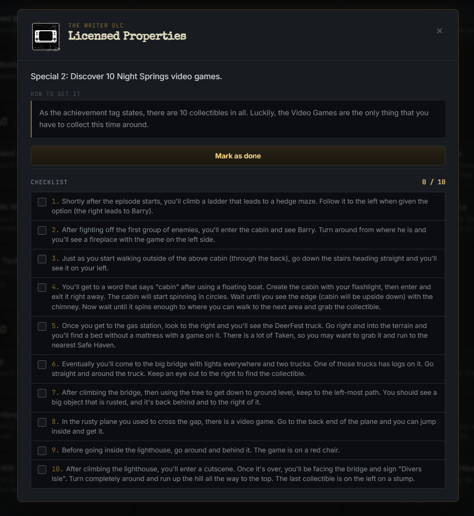The image size is (474, 516).
Task: Click The Writer DLC label
Action: (x=96, y=25)
